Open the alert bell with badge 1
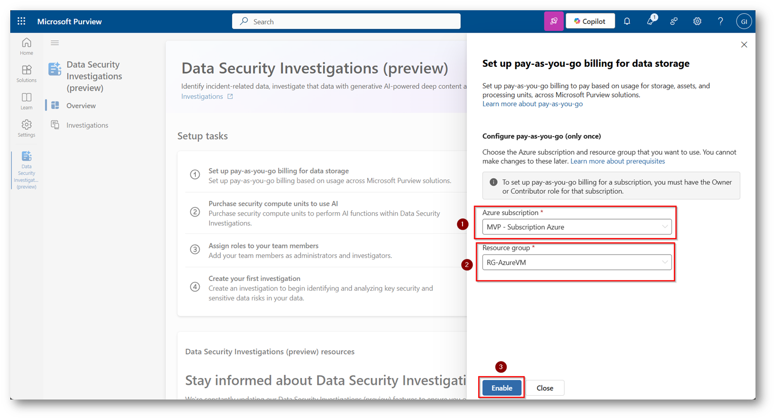The image size is (776, 420). click(x=650, y=21)
